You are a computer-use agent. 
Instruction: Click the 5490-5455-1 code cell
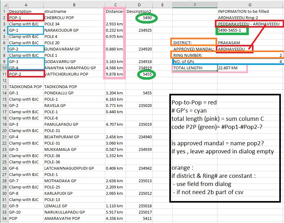pos(232,30)
